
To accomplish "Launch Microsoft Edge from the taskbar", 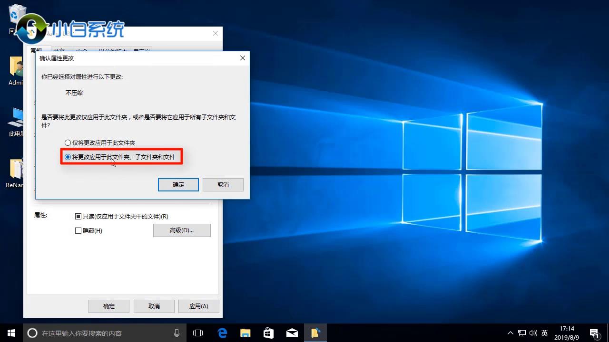I will coord(222,332).
